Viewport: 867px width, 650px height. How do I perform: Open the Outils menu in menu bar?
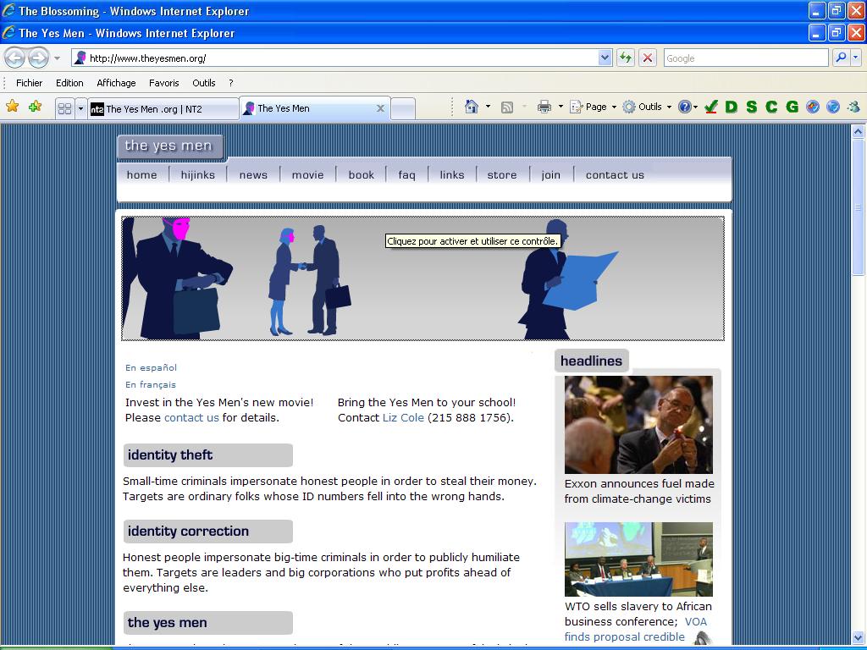204,83
